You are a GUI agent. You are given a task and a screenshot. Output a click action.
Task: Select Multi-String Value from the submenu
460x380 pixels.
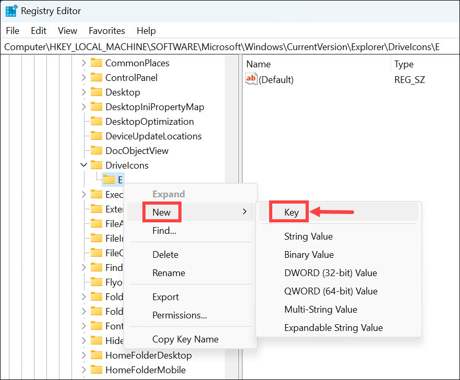click(338, 309)
